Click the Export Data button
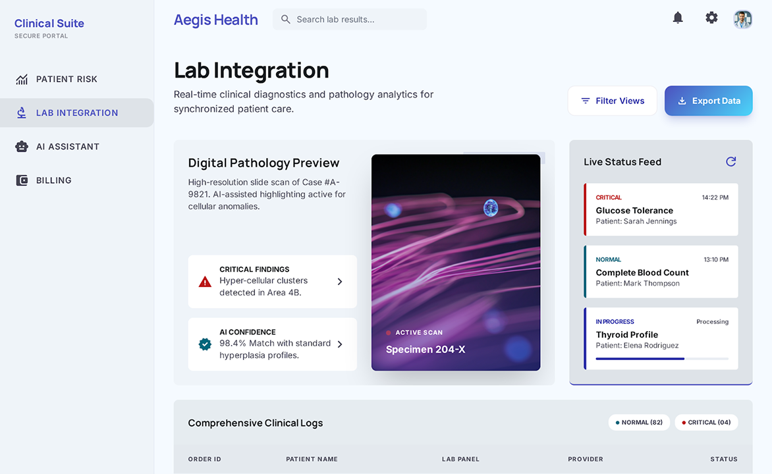 coord(708,101)
